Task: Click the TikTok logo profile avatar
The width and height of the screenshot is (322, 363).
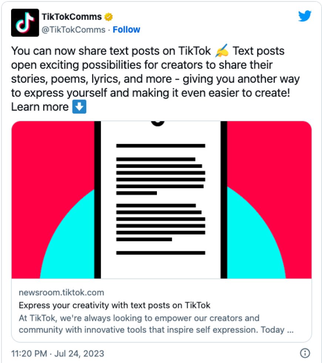Action: click(25, 23)
